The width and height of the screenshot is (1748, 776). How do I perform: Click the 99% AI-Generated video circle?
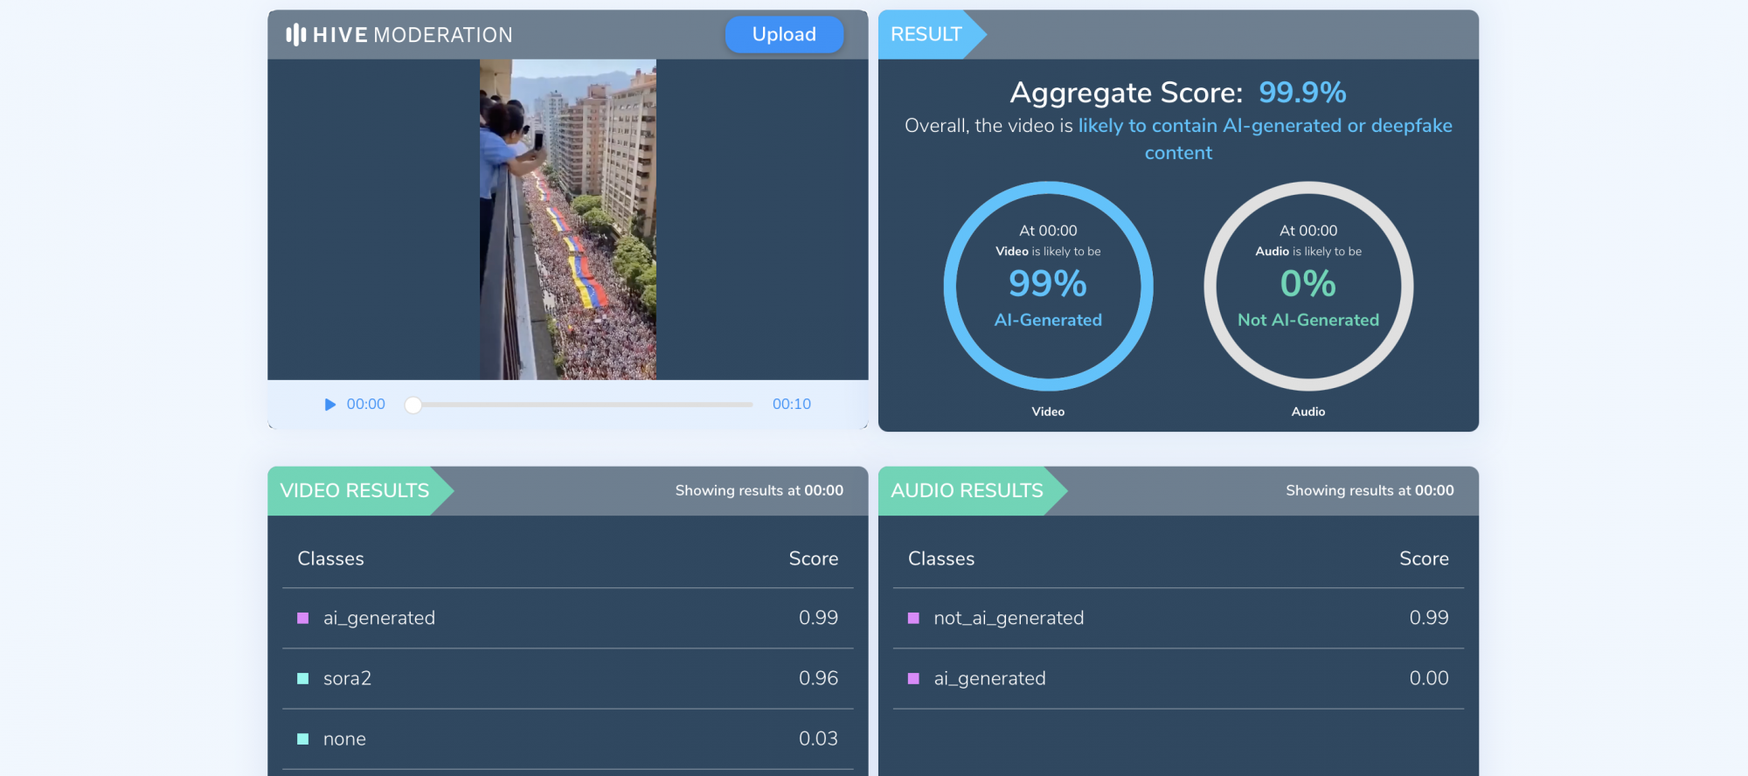tap(1048, 286)
